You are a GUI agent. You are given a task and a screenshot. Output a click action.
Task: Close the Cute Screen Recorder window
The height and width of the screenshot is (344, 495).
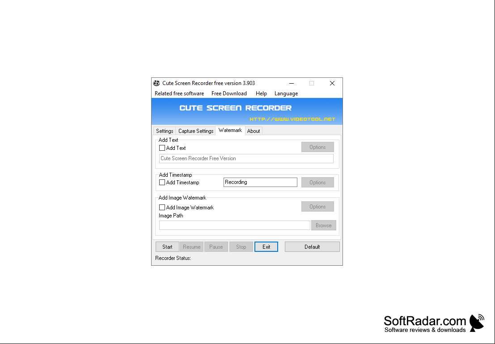[x=332, y=83]
